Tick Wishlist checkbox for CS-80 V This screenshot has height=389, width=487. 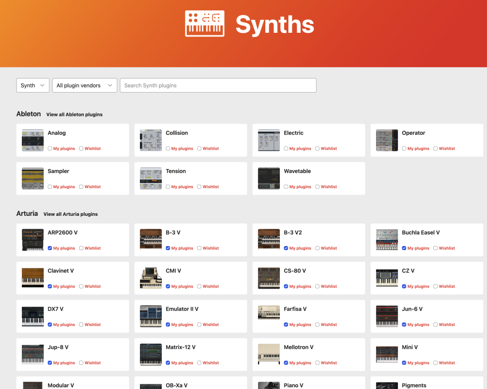point(317,286)
